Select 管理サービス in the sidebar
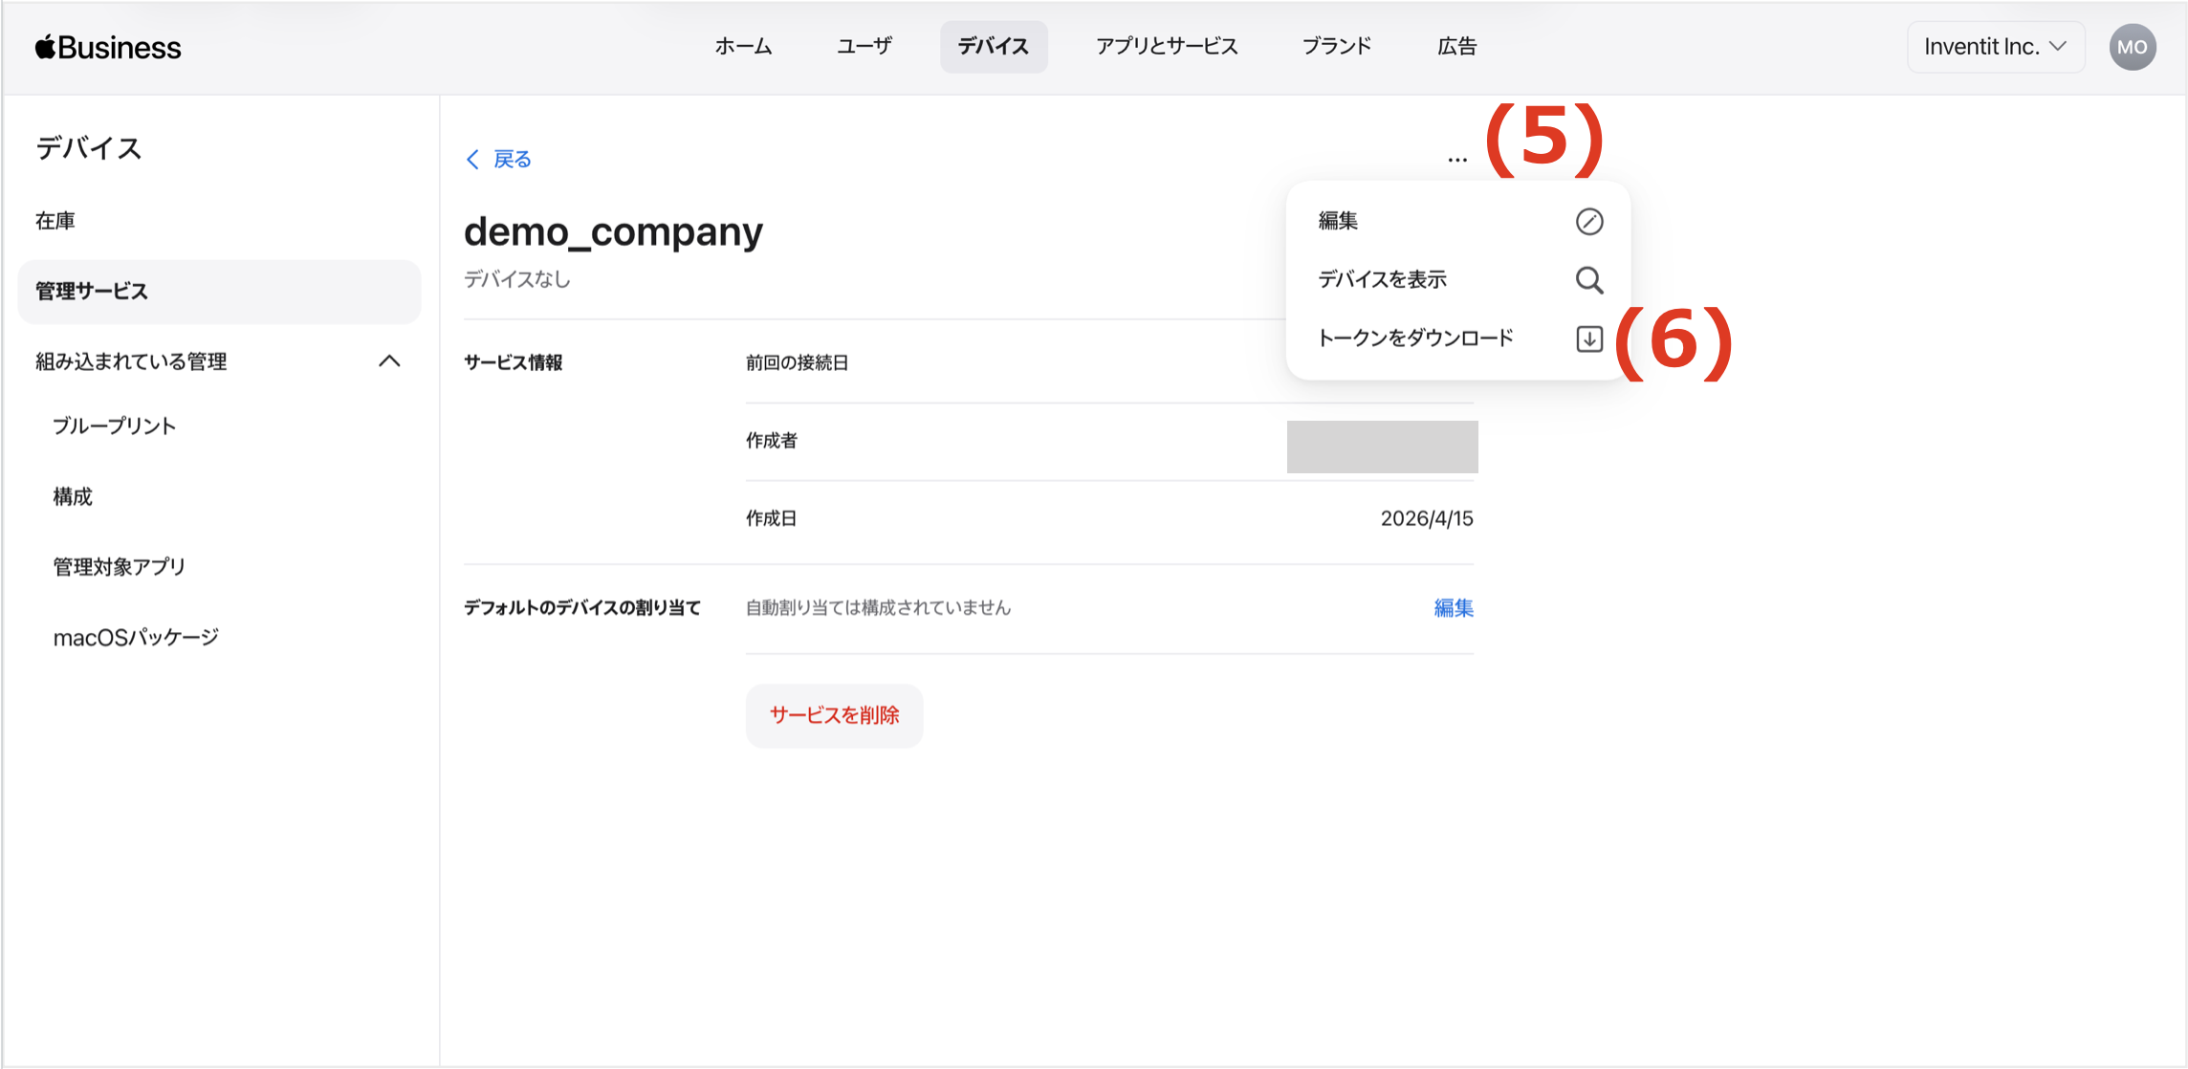This screenshot has width=2188, height=1069. point(219,292)
